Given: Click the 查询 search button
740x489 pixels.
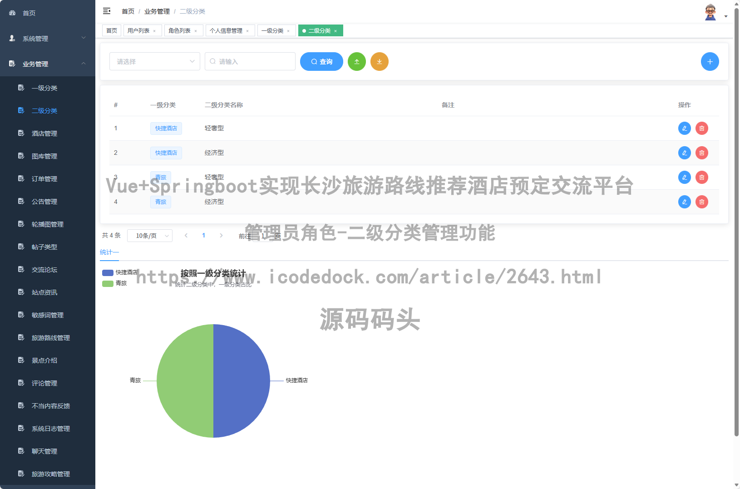Looking at the screenshot, I should [x=321, y=61].
